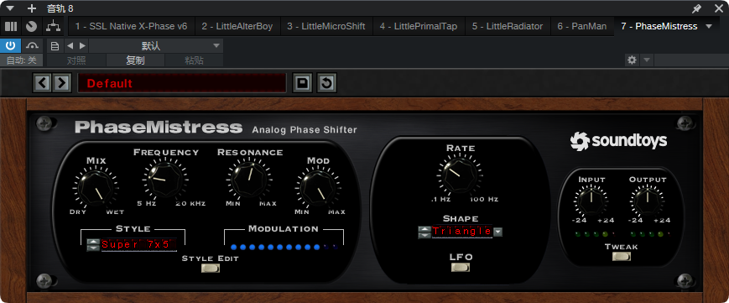Image resolution: width=729 pixels, height=303 pixels.
Task: Add an insert via plus icon
Action: [32, 8]
